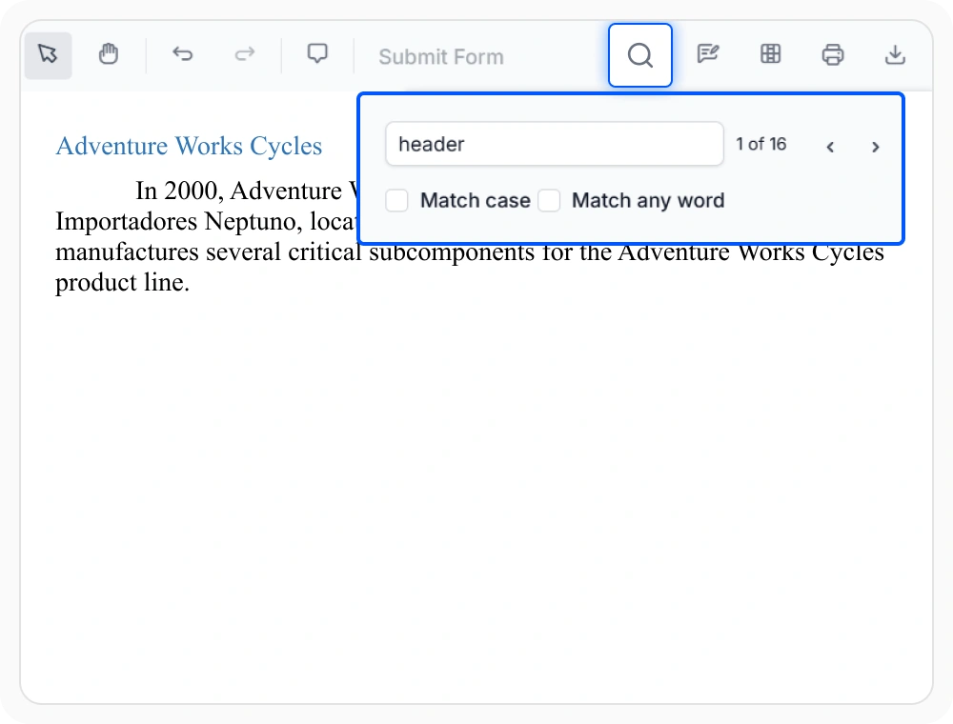Undo the last action
Screen dimensions: 953x724
[182, 55]
